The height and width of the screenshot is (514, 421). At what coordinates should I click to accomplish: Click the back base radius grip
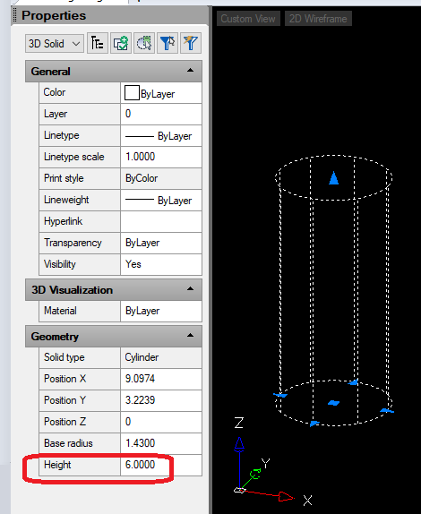pyautogui.click(x=353, y=382)
